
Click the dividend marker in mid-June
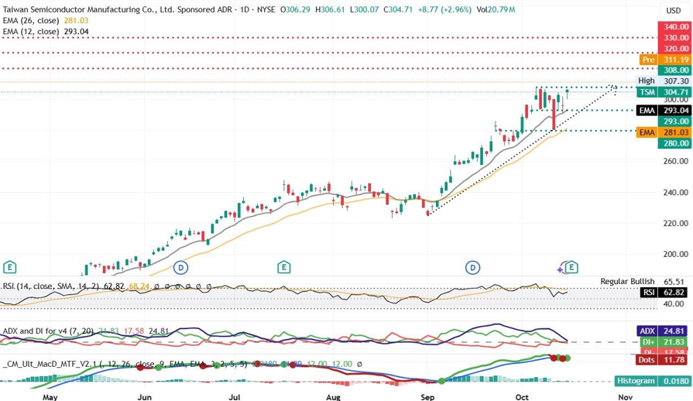click(x=180, y=267)
